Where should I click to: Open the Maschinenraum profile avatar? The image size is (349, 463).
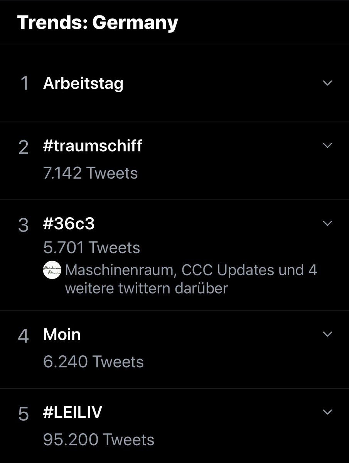pos(52,270)
